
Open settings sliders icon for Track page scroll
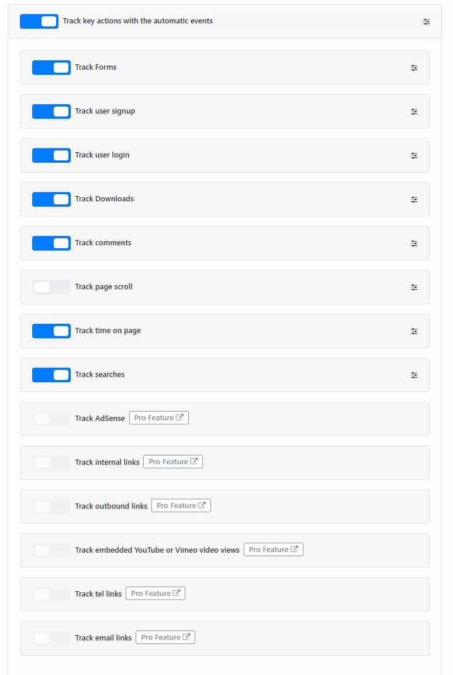pyautogui.click(x=414, y=287)
